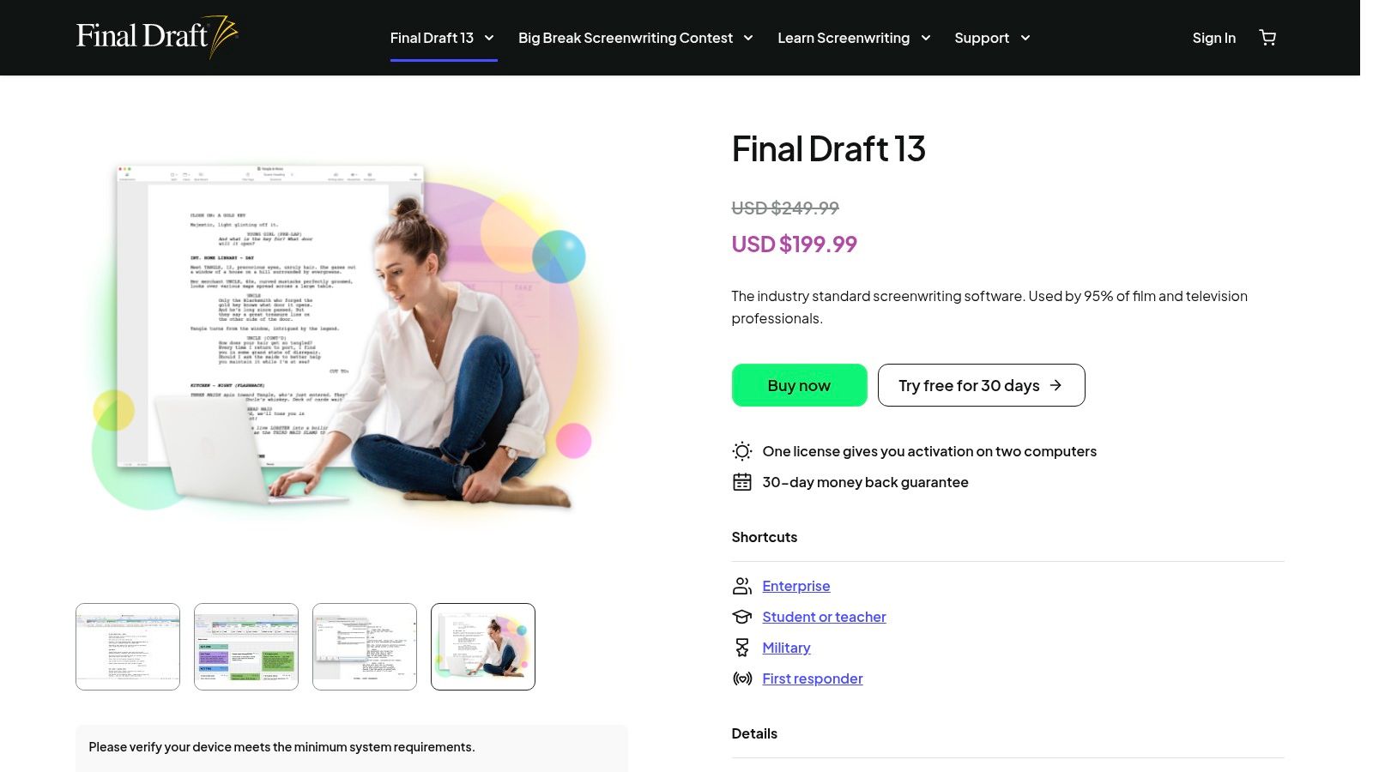This screenshot has height=772, width=1373.
Task: Open the Student or teacher link
Action: click(824, 617)
